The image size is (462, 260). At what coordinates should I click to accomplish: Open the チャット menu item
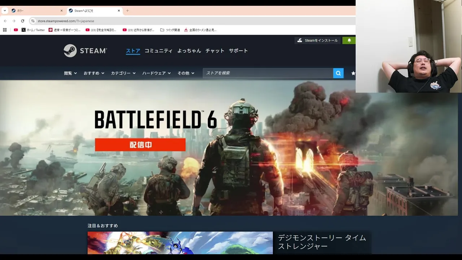[x=215, y=51]
